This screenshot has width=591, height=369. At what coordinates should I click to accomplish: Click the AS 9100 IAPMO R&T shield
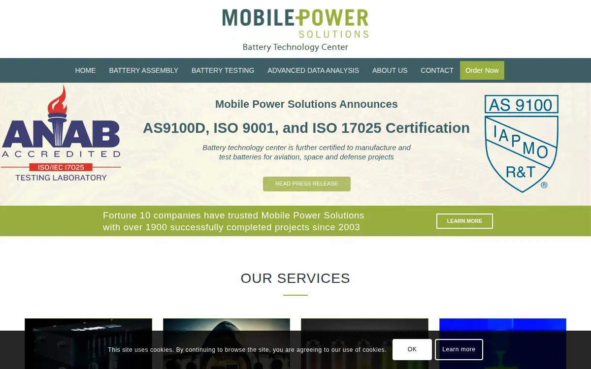pyautogui.click(x=521, y=143)
